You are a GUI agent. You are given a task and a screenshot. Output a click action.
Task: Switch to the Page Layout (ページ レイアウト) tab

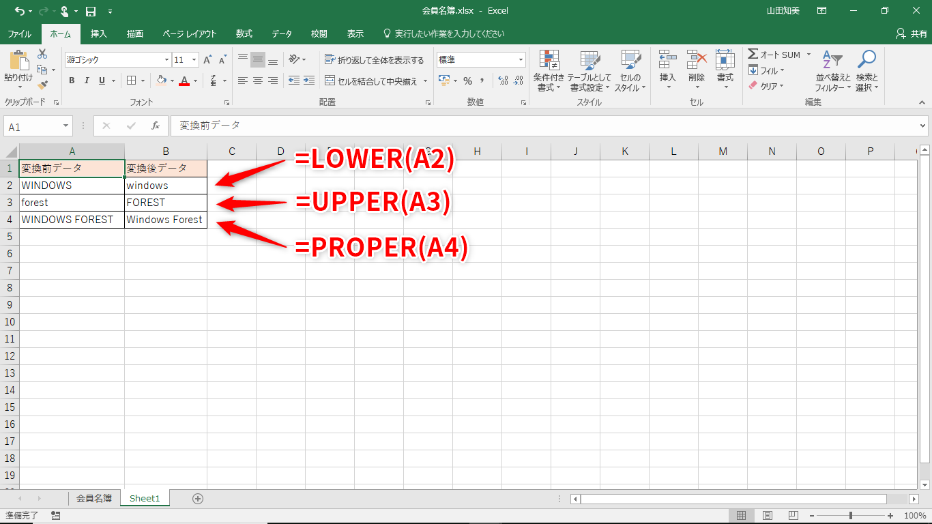(x=190, y=33)
